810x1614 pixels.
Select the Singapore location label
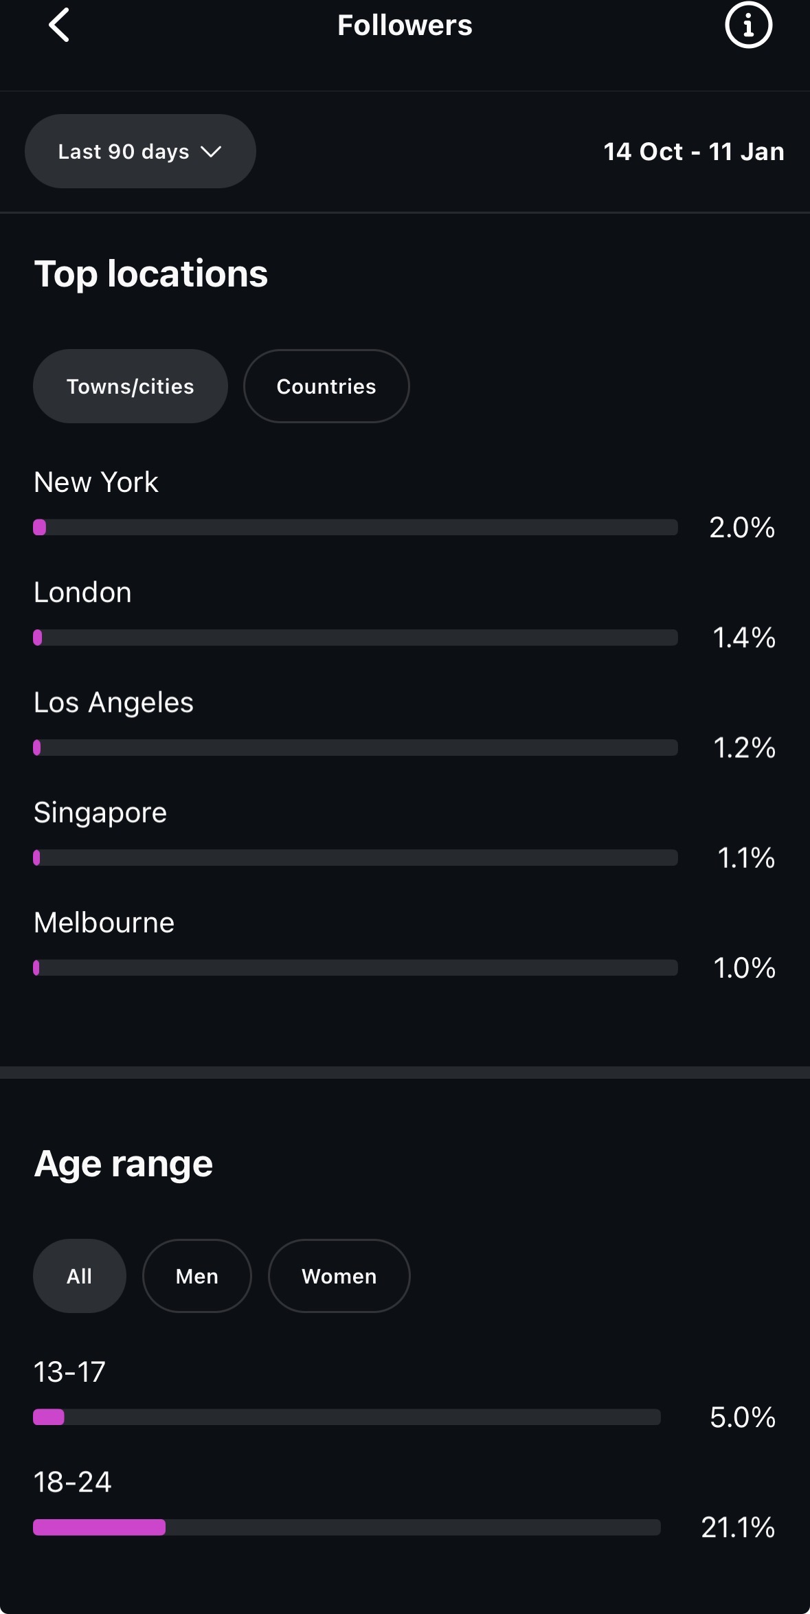[100, 813]
